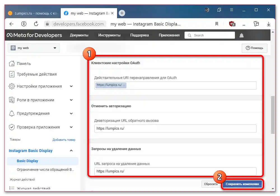This screenshot has height=196, width=280.
Task: Click the my web app icon
Action: click(x=13, y=48)
